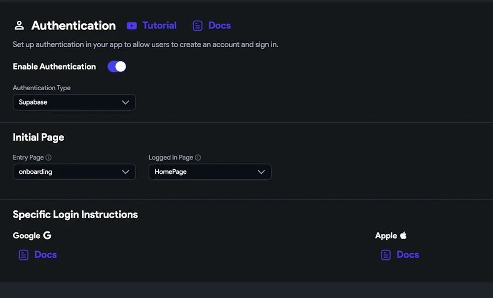Click the document icon next to top Docs
Image resolution: width=493 pixels, height=298 pixels.
198,26
